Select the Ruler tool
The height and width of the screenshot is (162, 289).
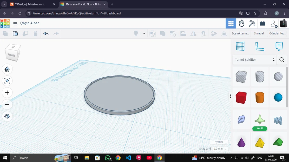pos(259,46)
